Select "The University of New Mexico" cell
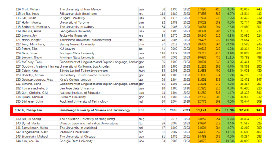 pyautogui.click(x=80, y=9)
